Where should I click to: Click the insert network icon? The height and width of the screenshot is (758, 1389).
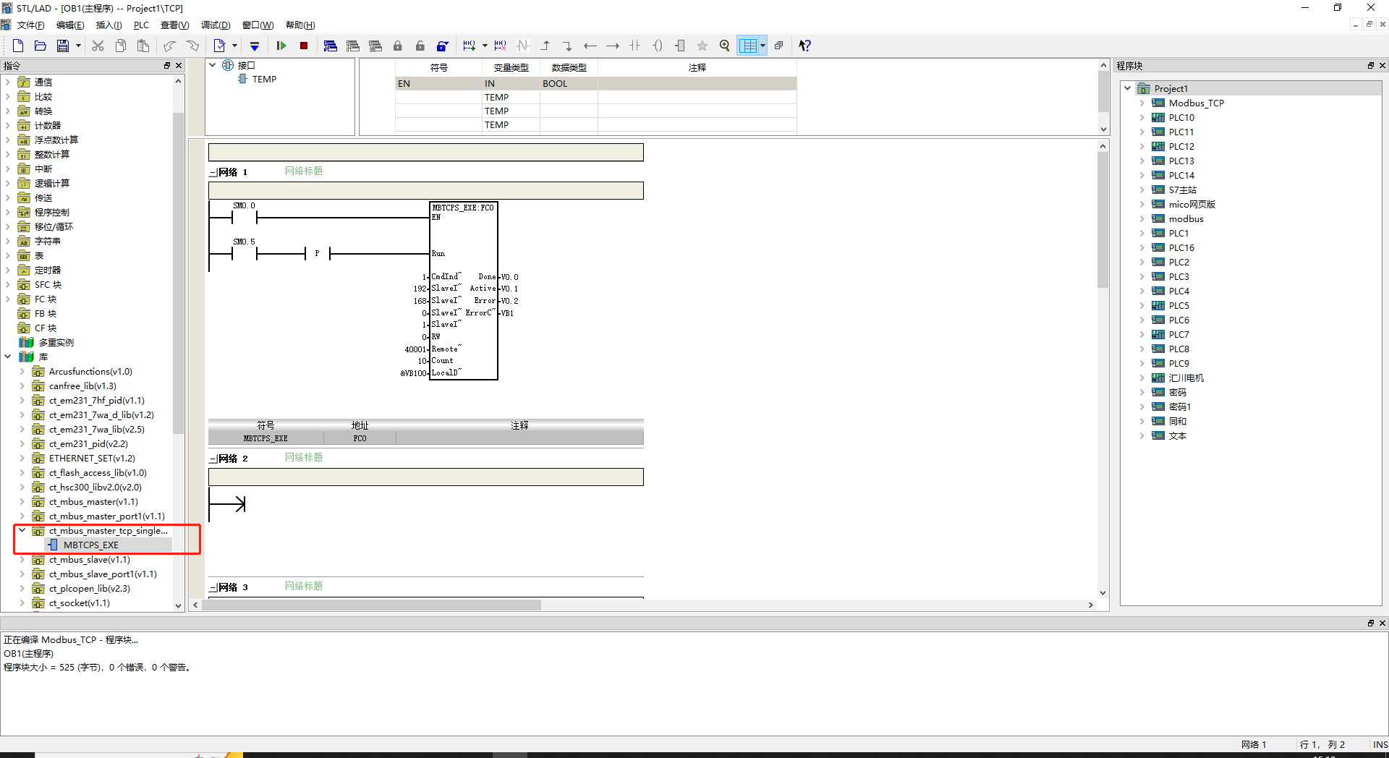click(x=469, y=46)
